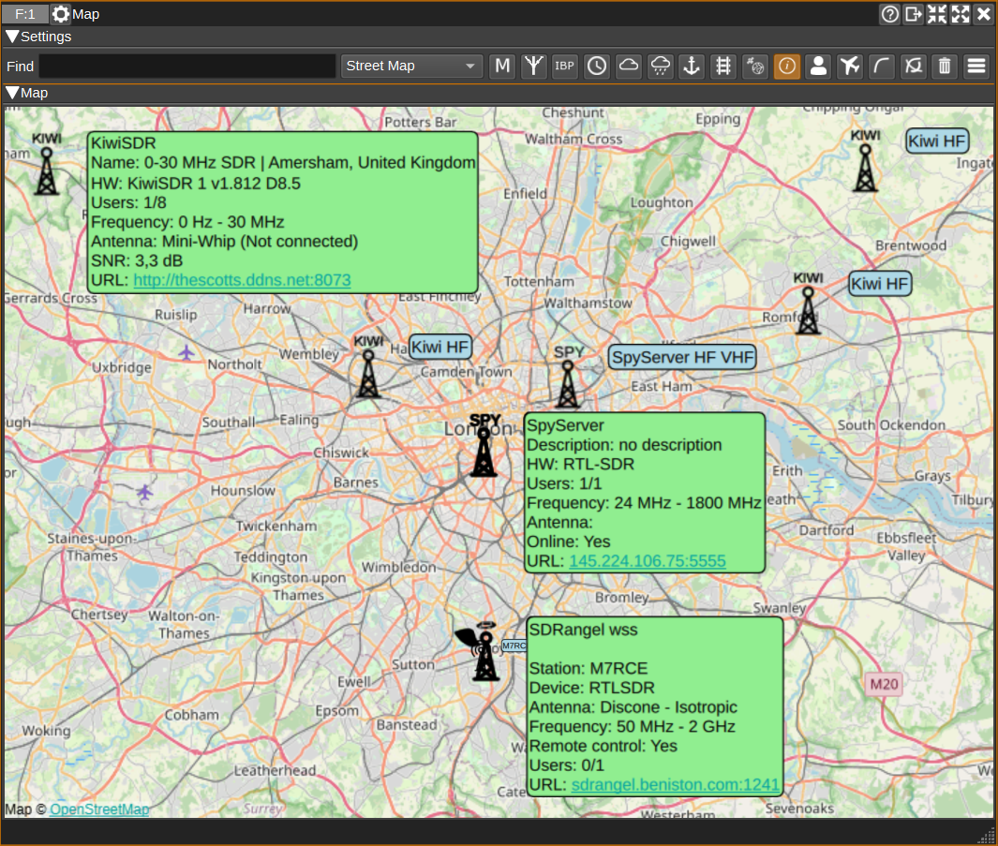Click Kiwi HF label near Epping
Image resolution: width=998 pixels, height=846 pixels.
(937, 141)
